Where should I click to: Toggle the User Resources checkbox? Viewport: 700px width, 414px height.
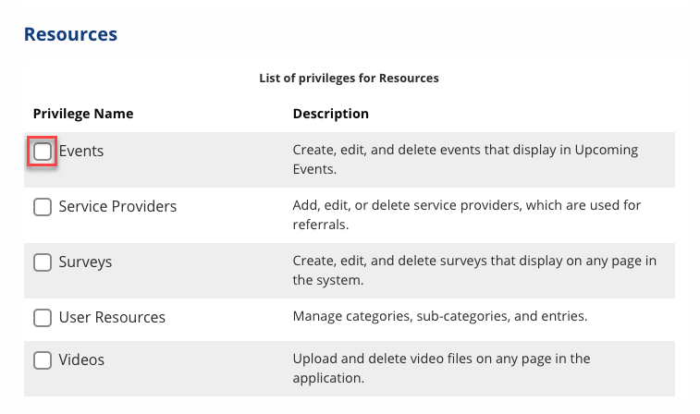pos(43,318)
